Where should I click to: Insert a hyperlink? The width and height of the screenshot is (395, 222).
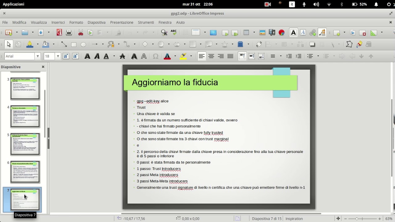(x=313, y=32)
